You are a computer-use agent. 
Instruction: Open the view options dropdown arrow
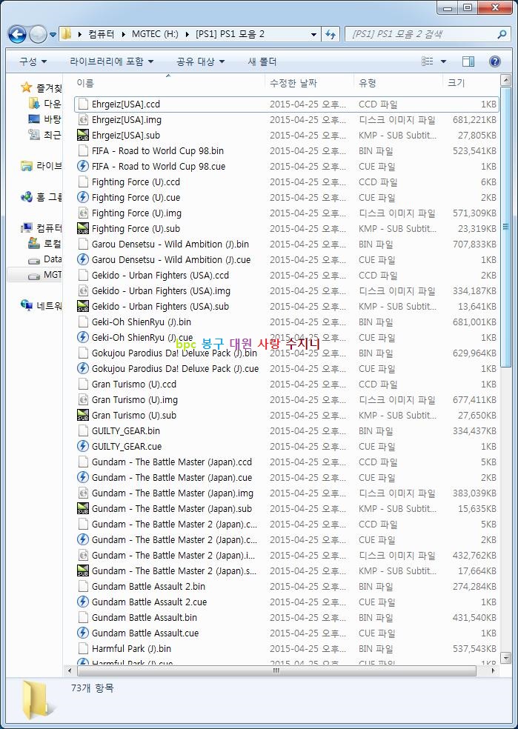443,61
